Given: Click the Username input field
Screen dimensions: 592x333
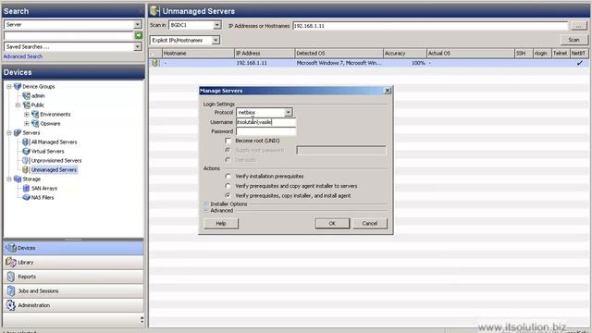Looking at the screenshot, I should 265,122.
